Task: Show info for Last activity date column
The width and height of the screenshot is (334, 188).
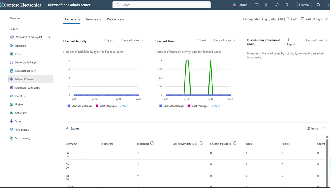Action: [x=201, y=143]
